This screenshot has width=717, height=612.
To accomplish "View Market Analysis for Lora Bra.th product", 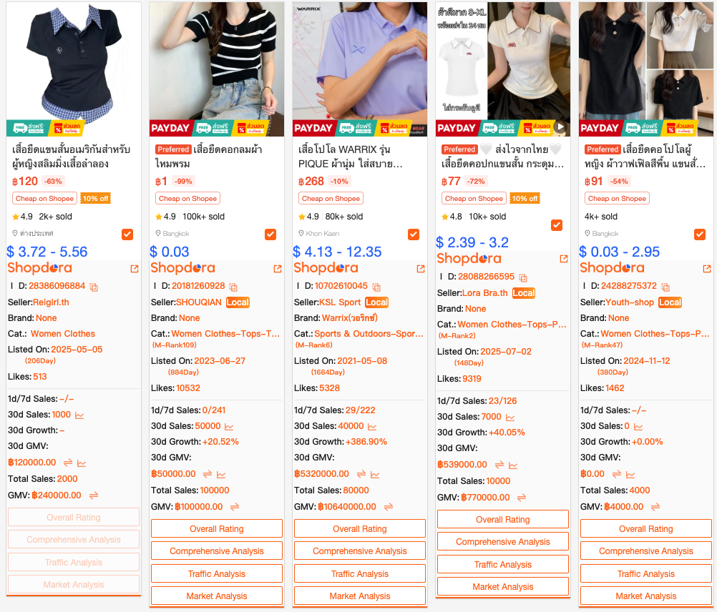I will click(x=503, y=587).
